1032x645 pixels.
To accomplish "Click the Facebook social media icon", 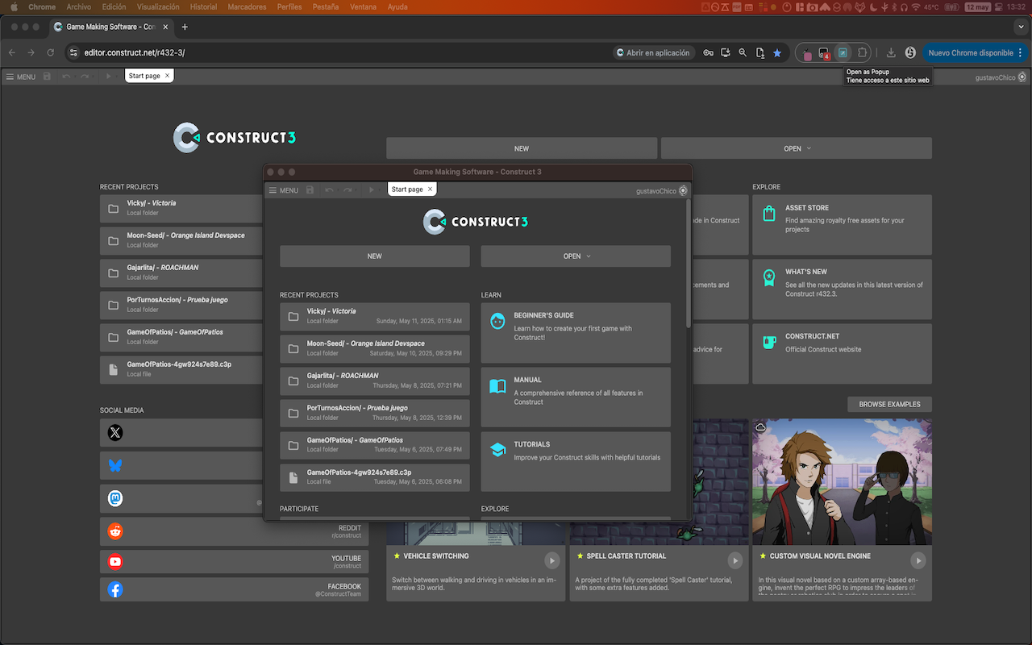I will point(115,590).
